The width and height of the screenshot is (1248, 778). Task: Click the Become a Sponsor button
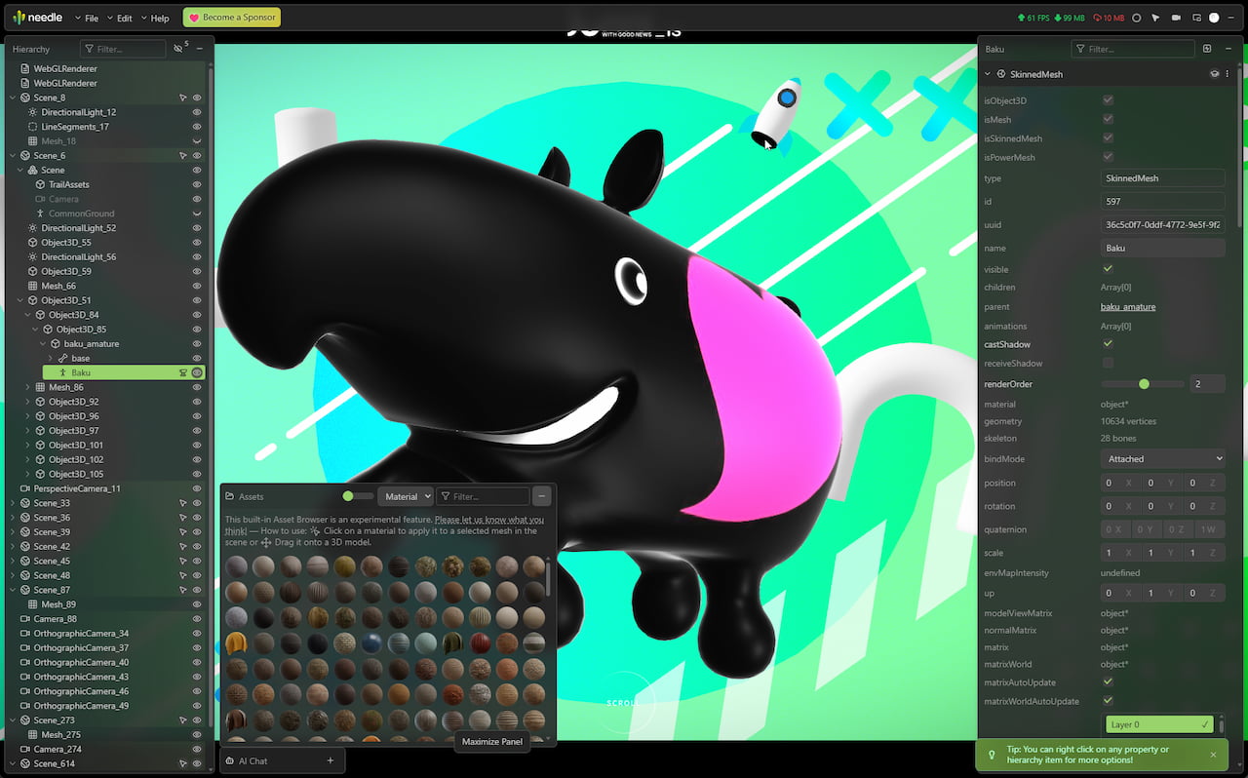coord(231,17)
